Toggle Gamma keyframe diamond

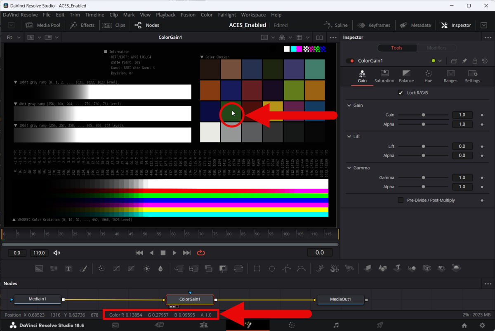coord(482,177)
